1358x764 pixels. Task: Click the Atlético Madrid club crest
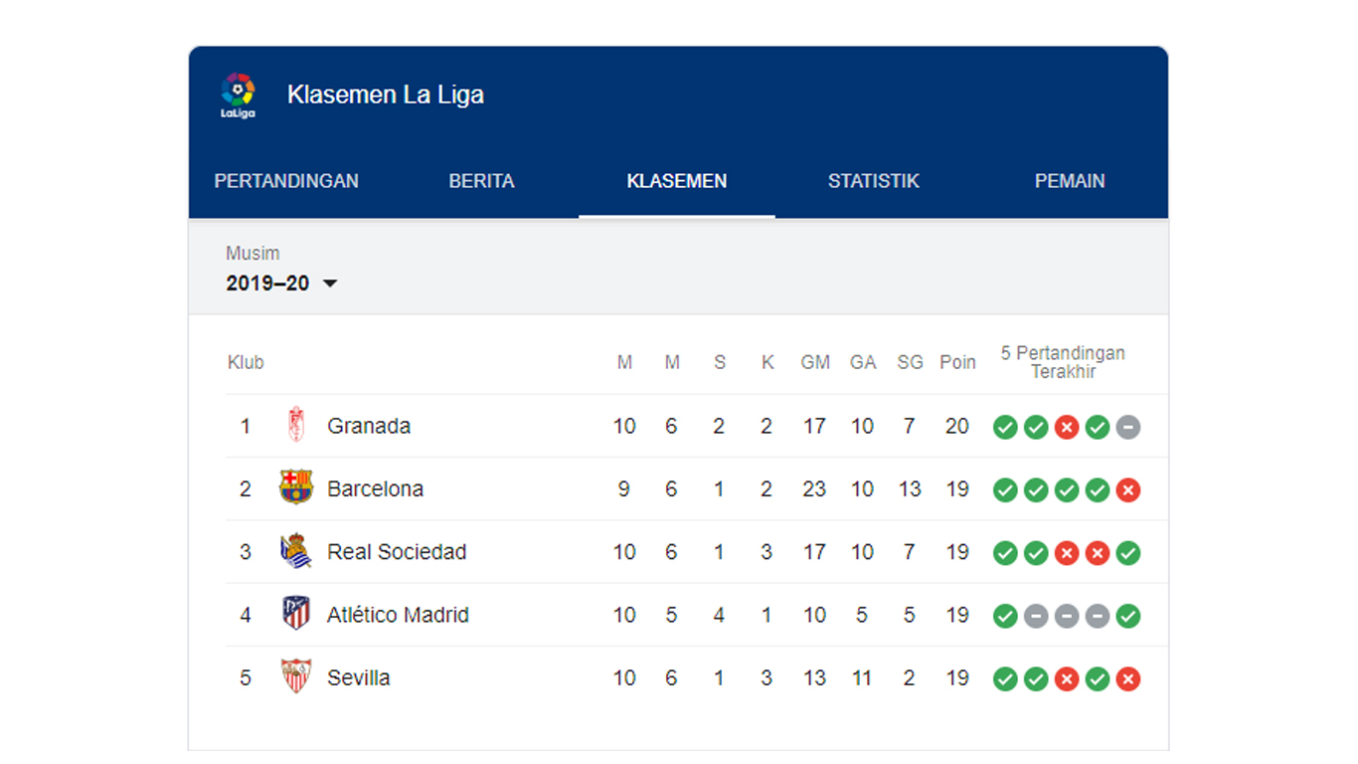coord(295,615)
